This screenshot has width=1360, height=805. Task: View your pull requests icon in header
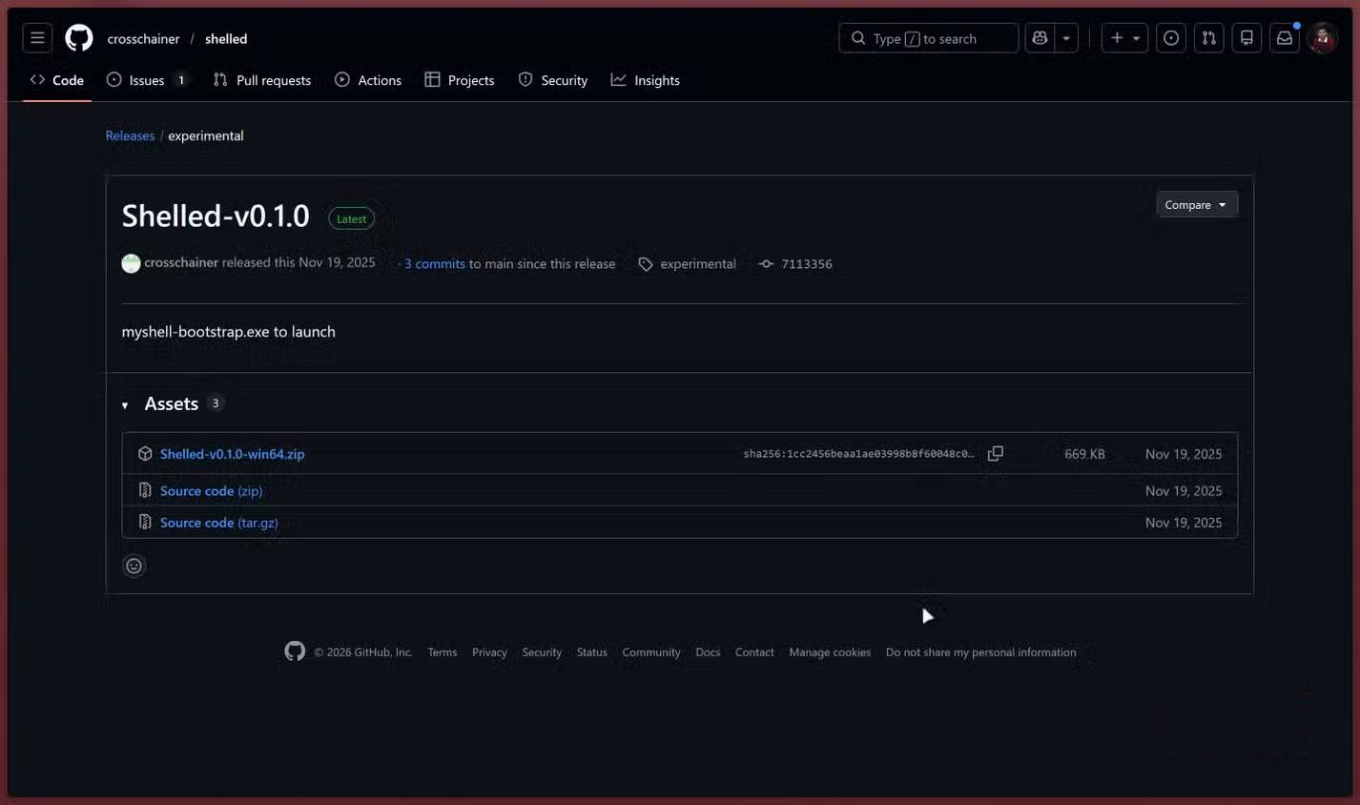[1209, 38]
